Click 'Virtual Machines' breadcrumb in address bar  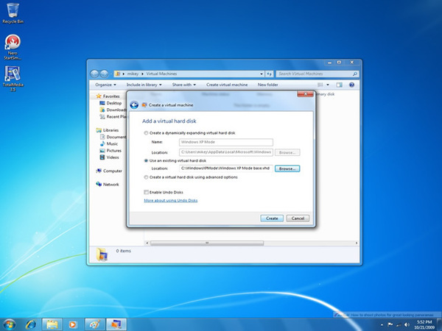(161, 74)
